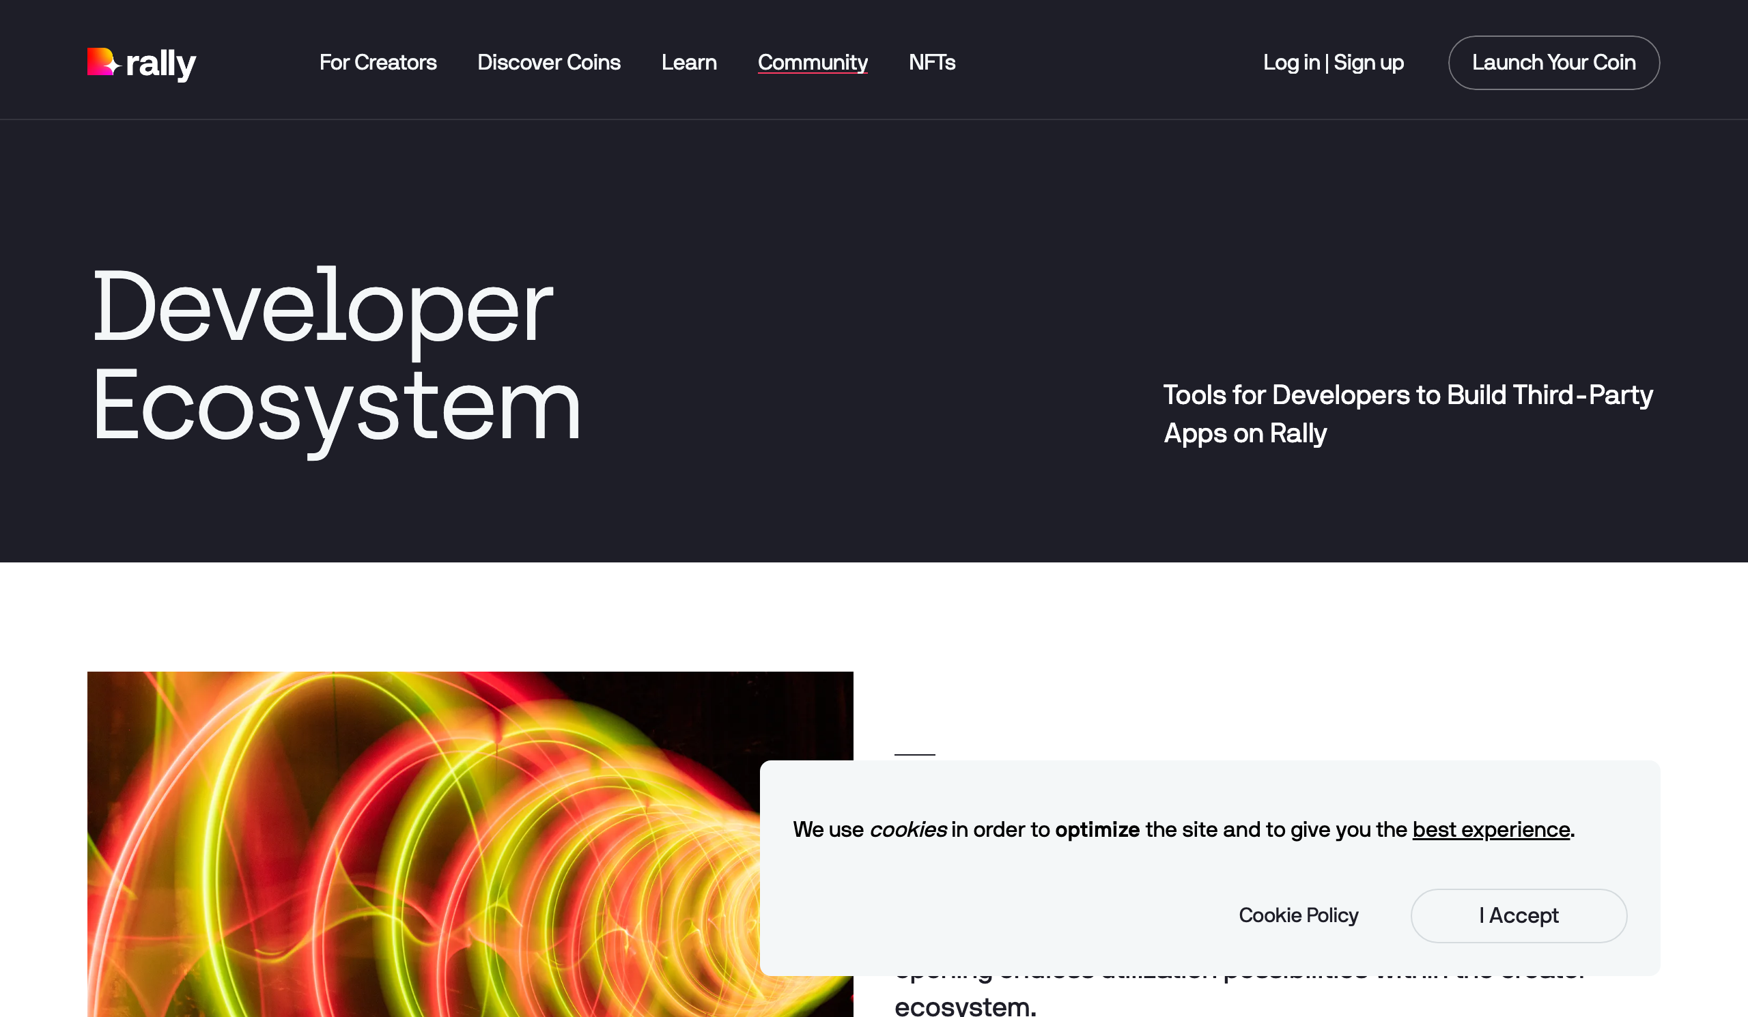Go to the NFTs page
The image size is (1748, 1017).
click(x=931, y=62)
